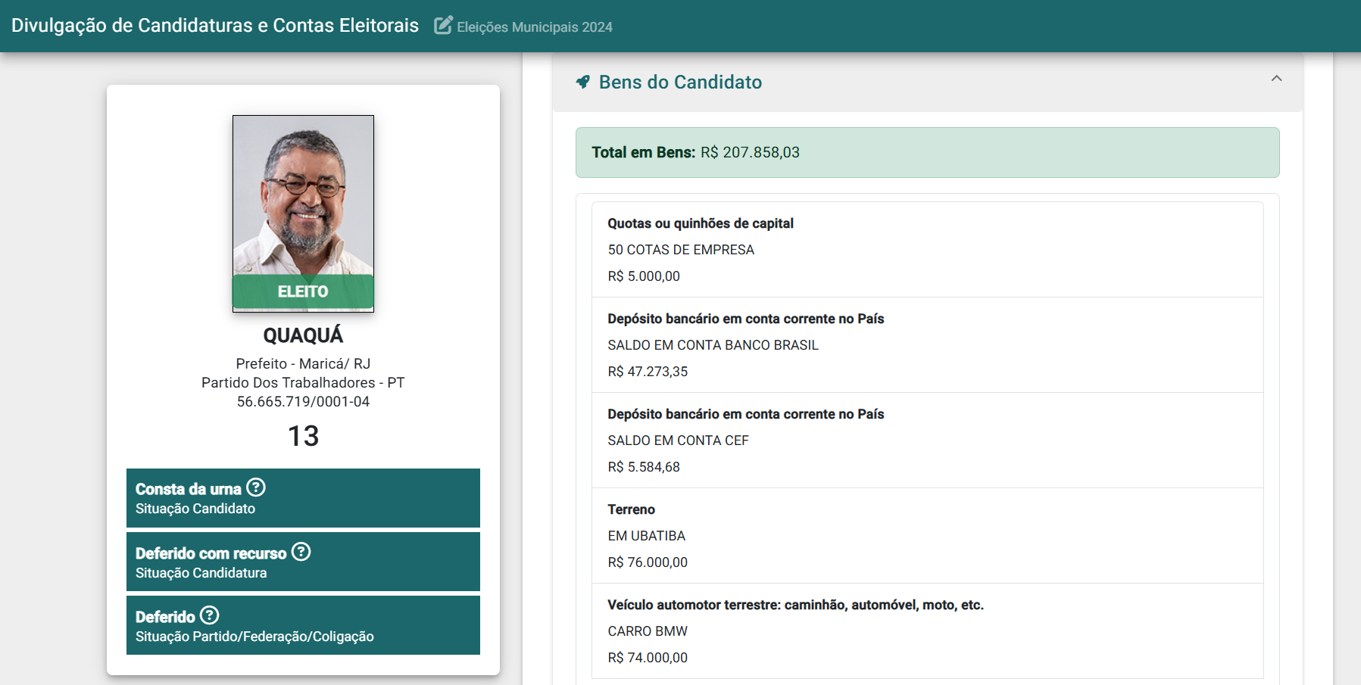Select the Deferido com recurso status box
Viewport: 1361px width, 685px height.
pyautogui.click(x=303, y=562)
